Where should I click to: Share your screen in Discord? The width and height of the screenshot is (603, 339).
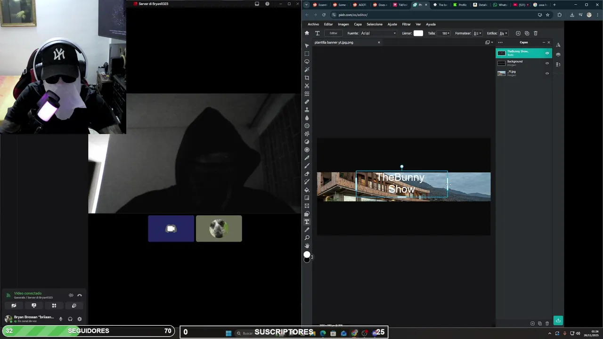click(x=34, y=306)
